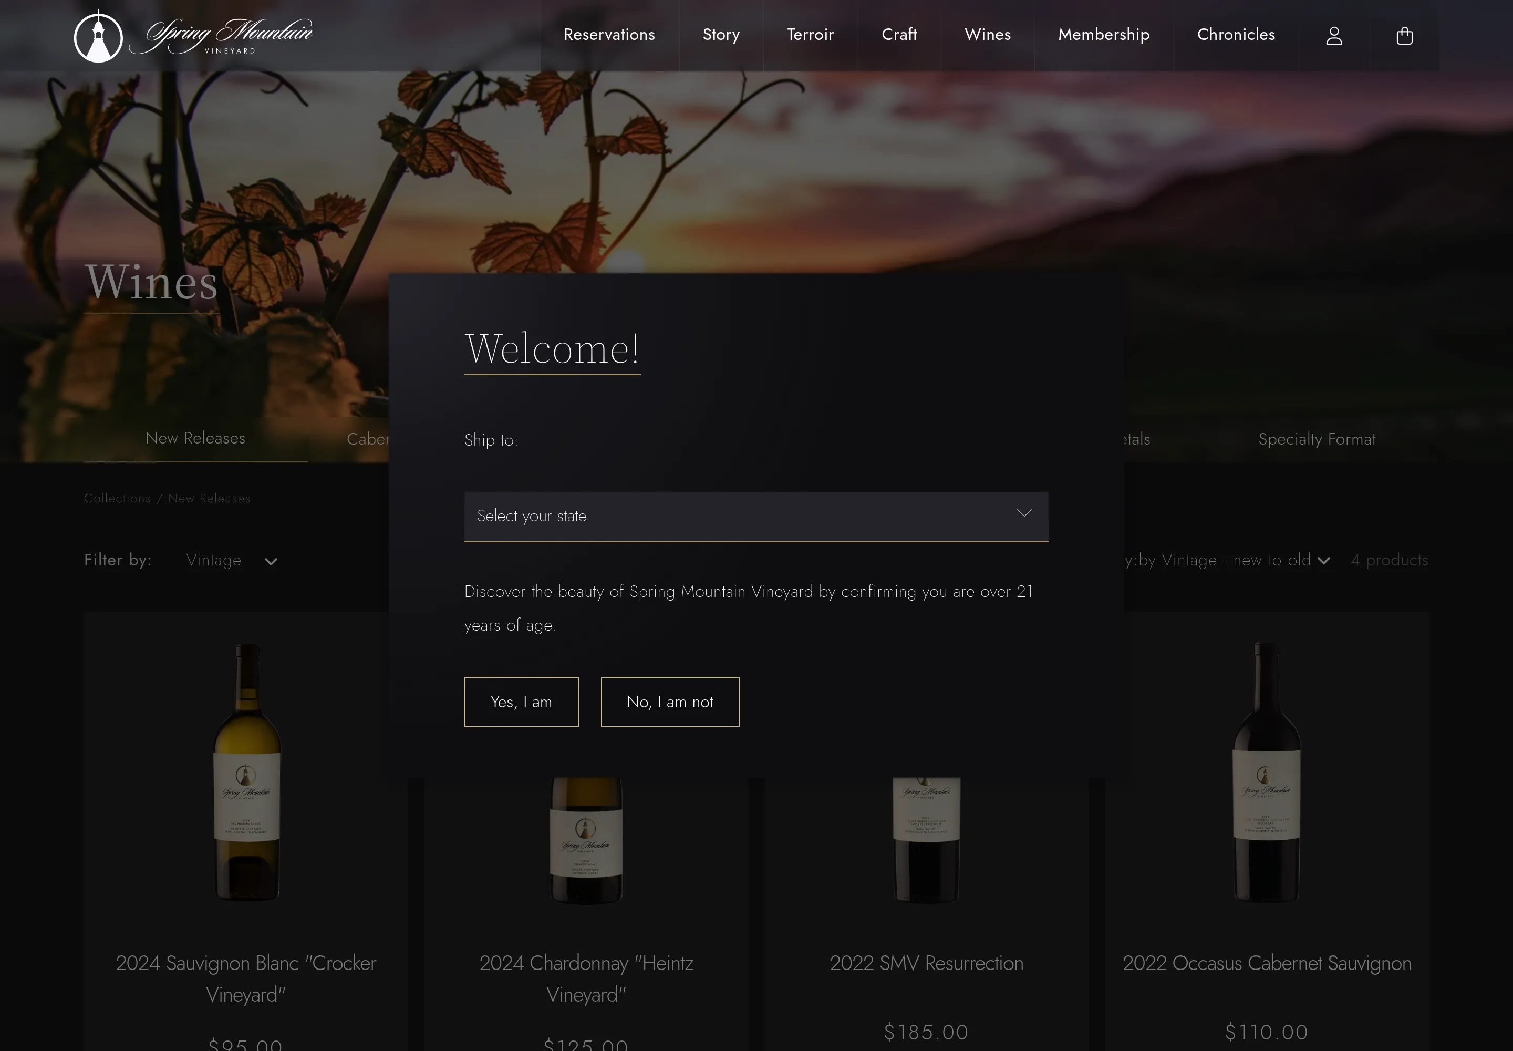The image size is (1513, 1051).
Task: Open the 2024 Sauvignon Blanc Crocker Vineyard bottle image
Action: click(247, 772)
